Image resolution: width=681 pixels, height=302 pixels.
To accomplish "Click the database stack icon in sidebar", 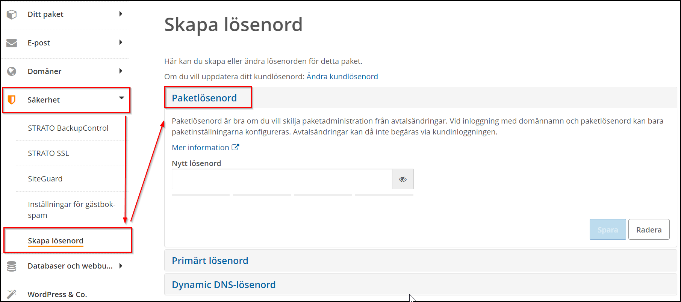I will tap(12, 266).
